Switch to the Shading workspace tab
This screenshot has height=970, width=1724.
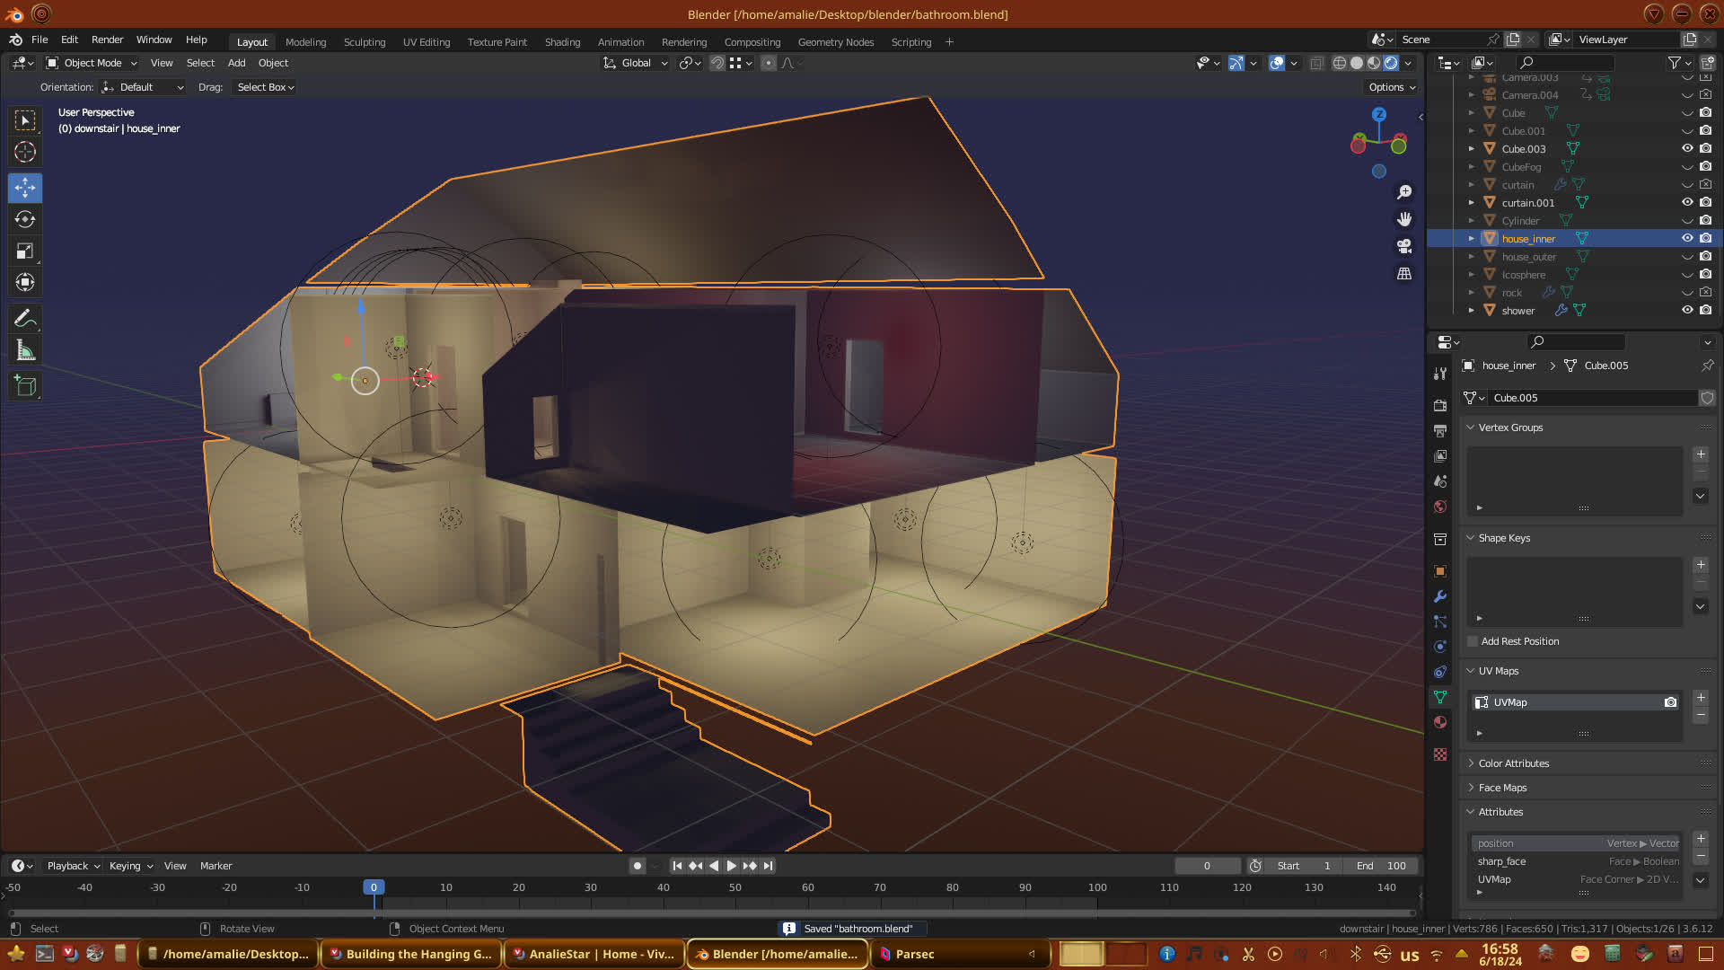point(562,42)
